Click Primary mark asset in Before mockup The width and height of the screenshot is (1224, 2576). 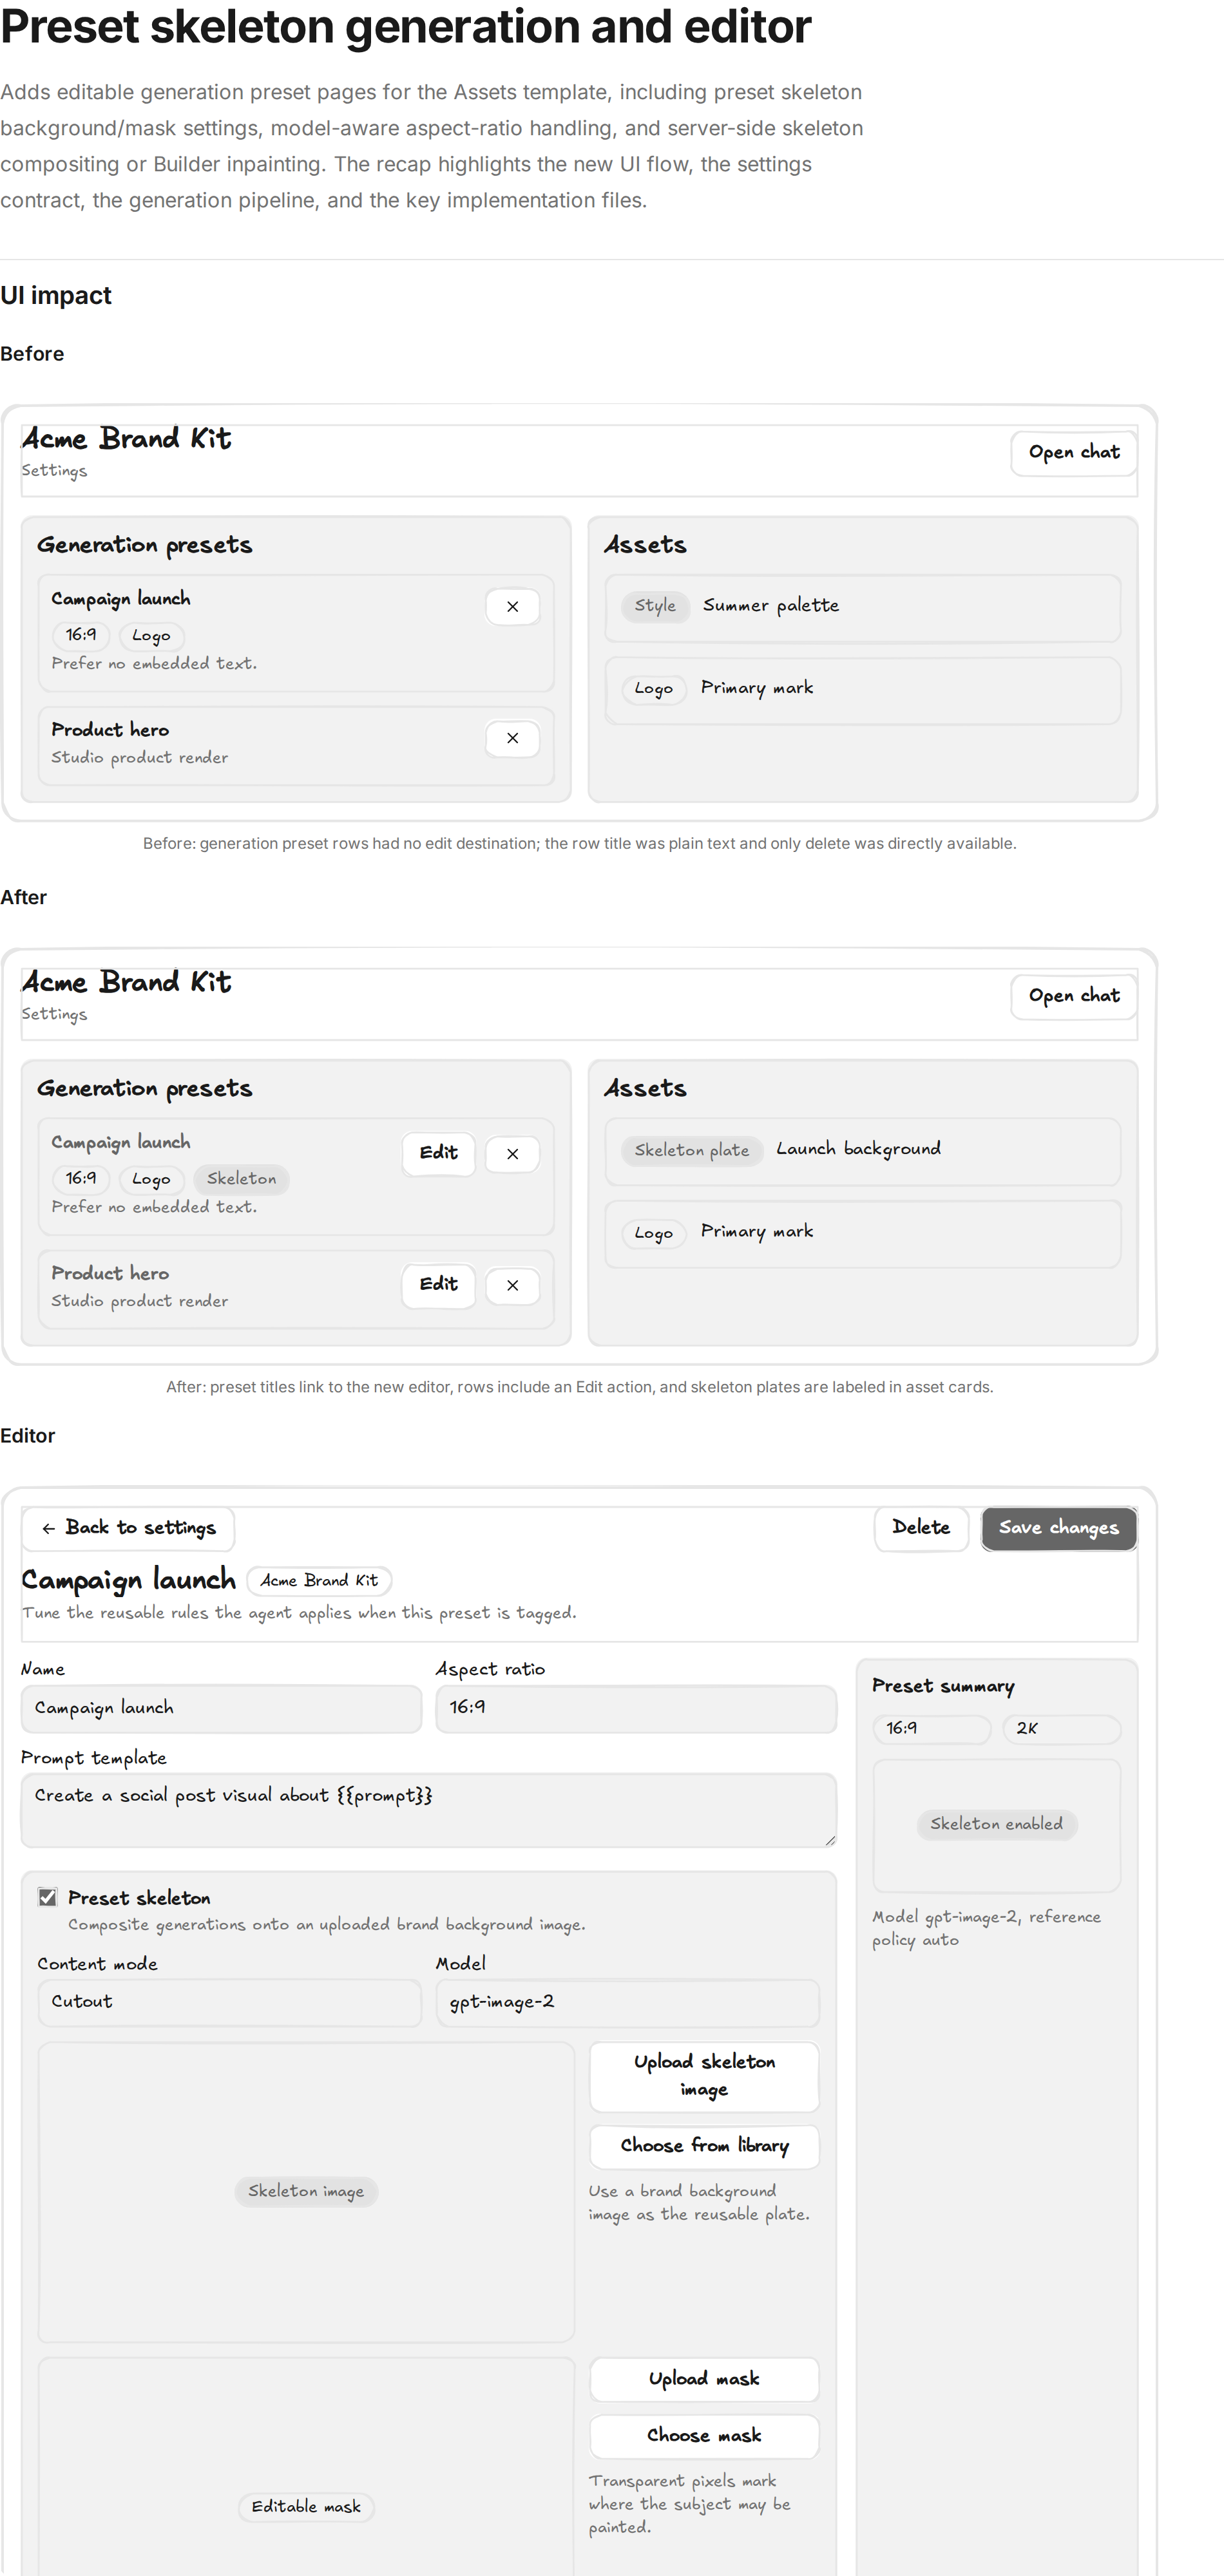[862, 690]
